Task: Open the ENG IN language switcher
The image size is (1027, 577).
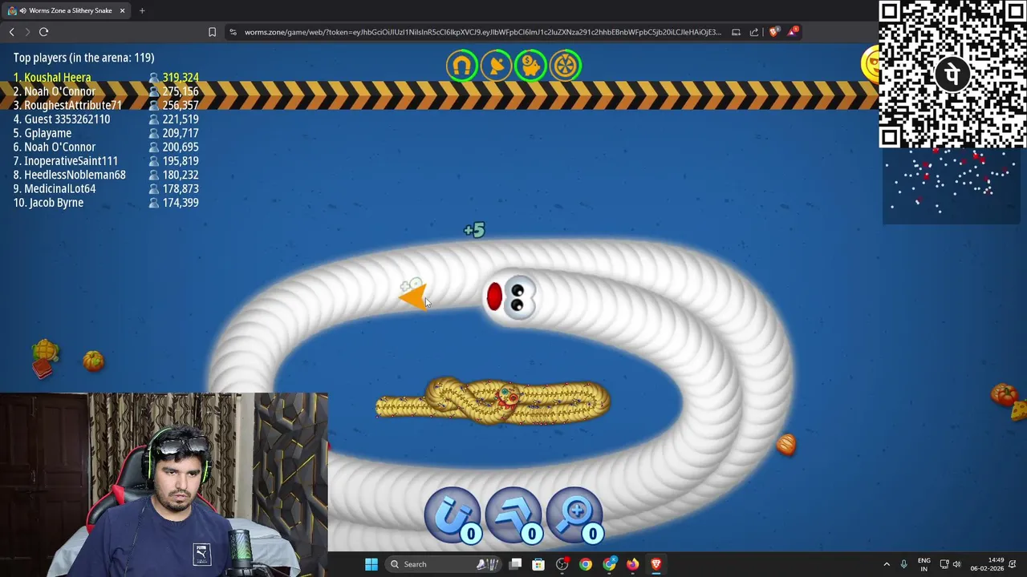Action: pyautogui.click(x=924, y=564)
